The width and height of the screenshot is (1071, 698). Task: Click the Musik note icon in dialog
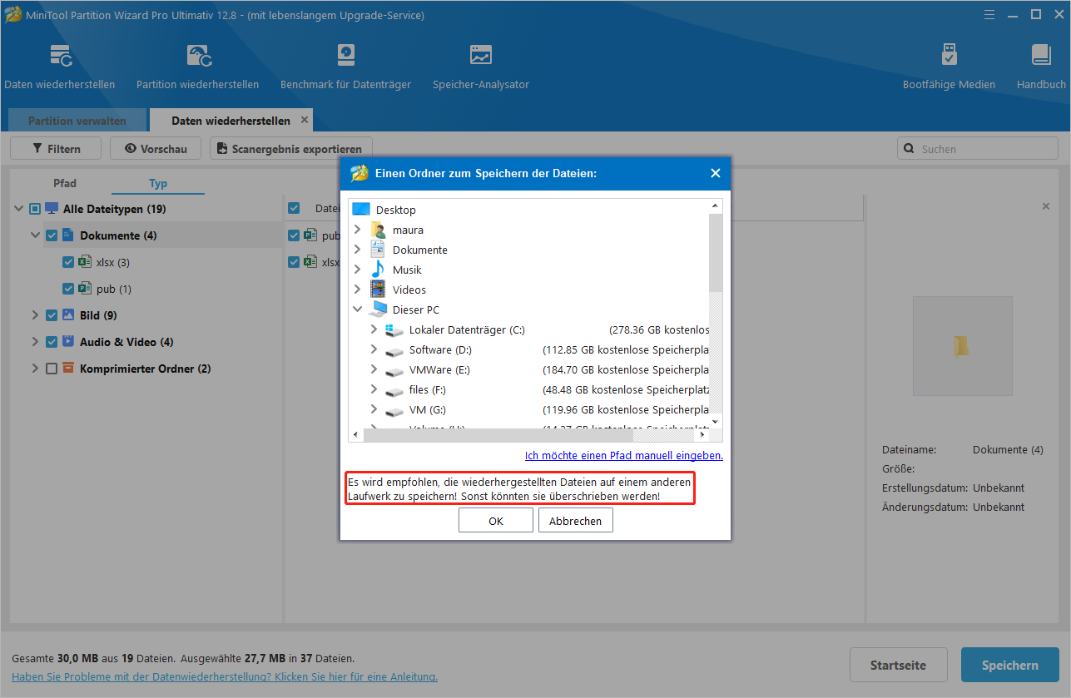click(x=379, y=270)
